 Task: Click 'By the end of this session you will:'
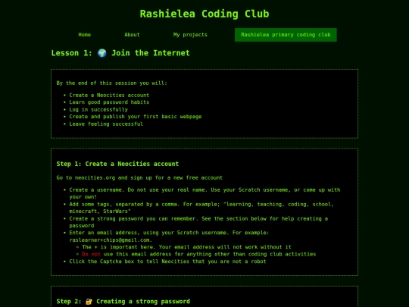[111, 83]
